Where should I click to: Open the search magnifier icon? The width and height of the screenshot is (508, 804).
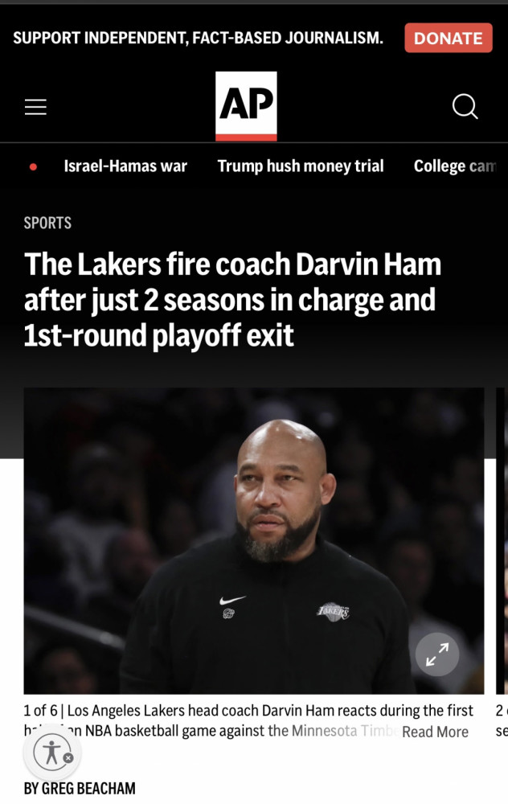pos(465,106)
